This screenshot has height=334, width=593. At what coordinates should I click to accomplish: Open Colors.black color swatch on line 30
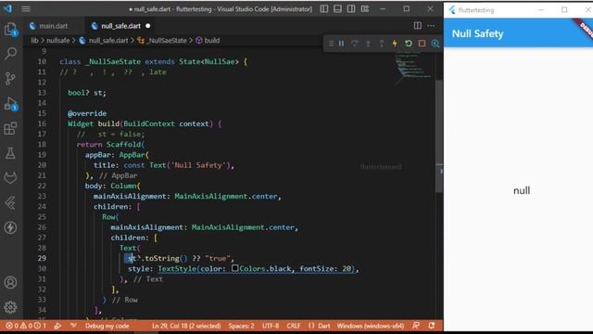(x=234, y=268)
